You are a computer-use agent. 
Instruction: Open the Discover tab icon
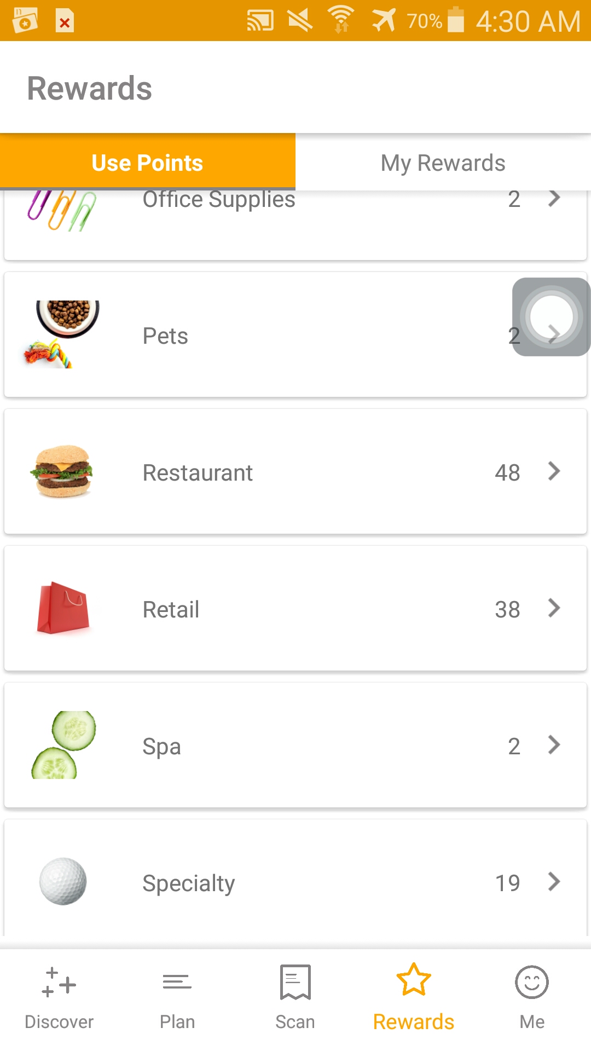[x=59, y=983]
